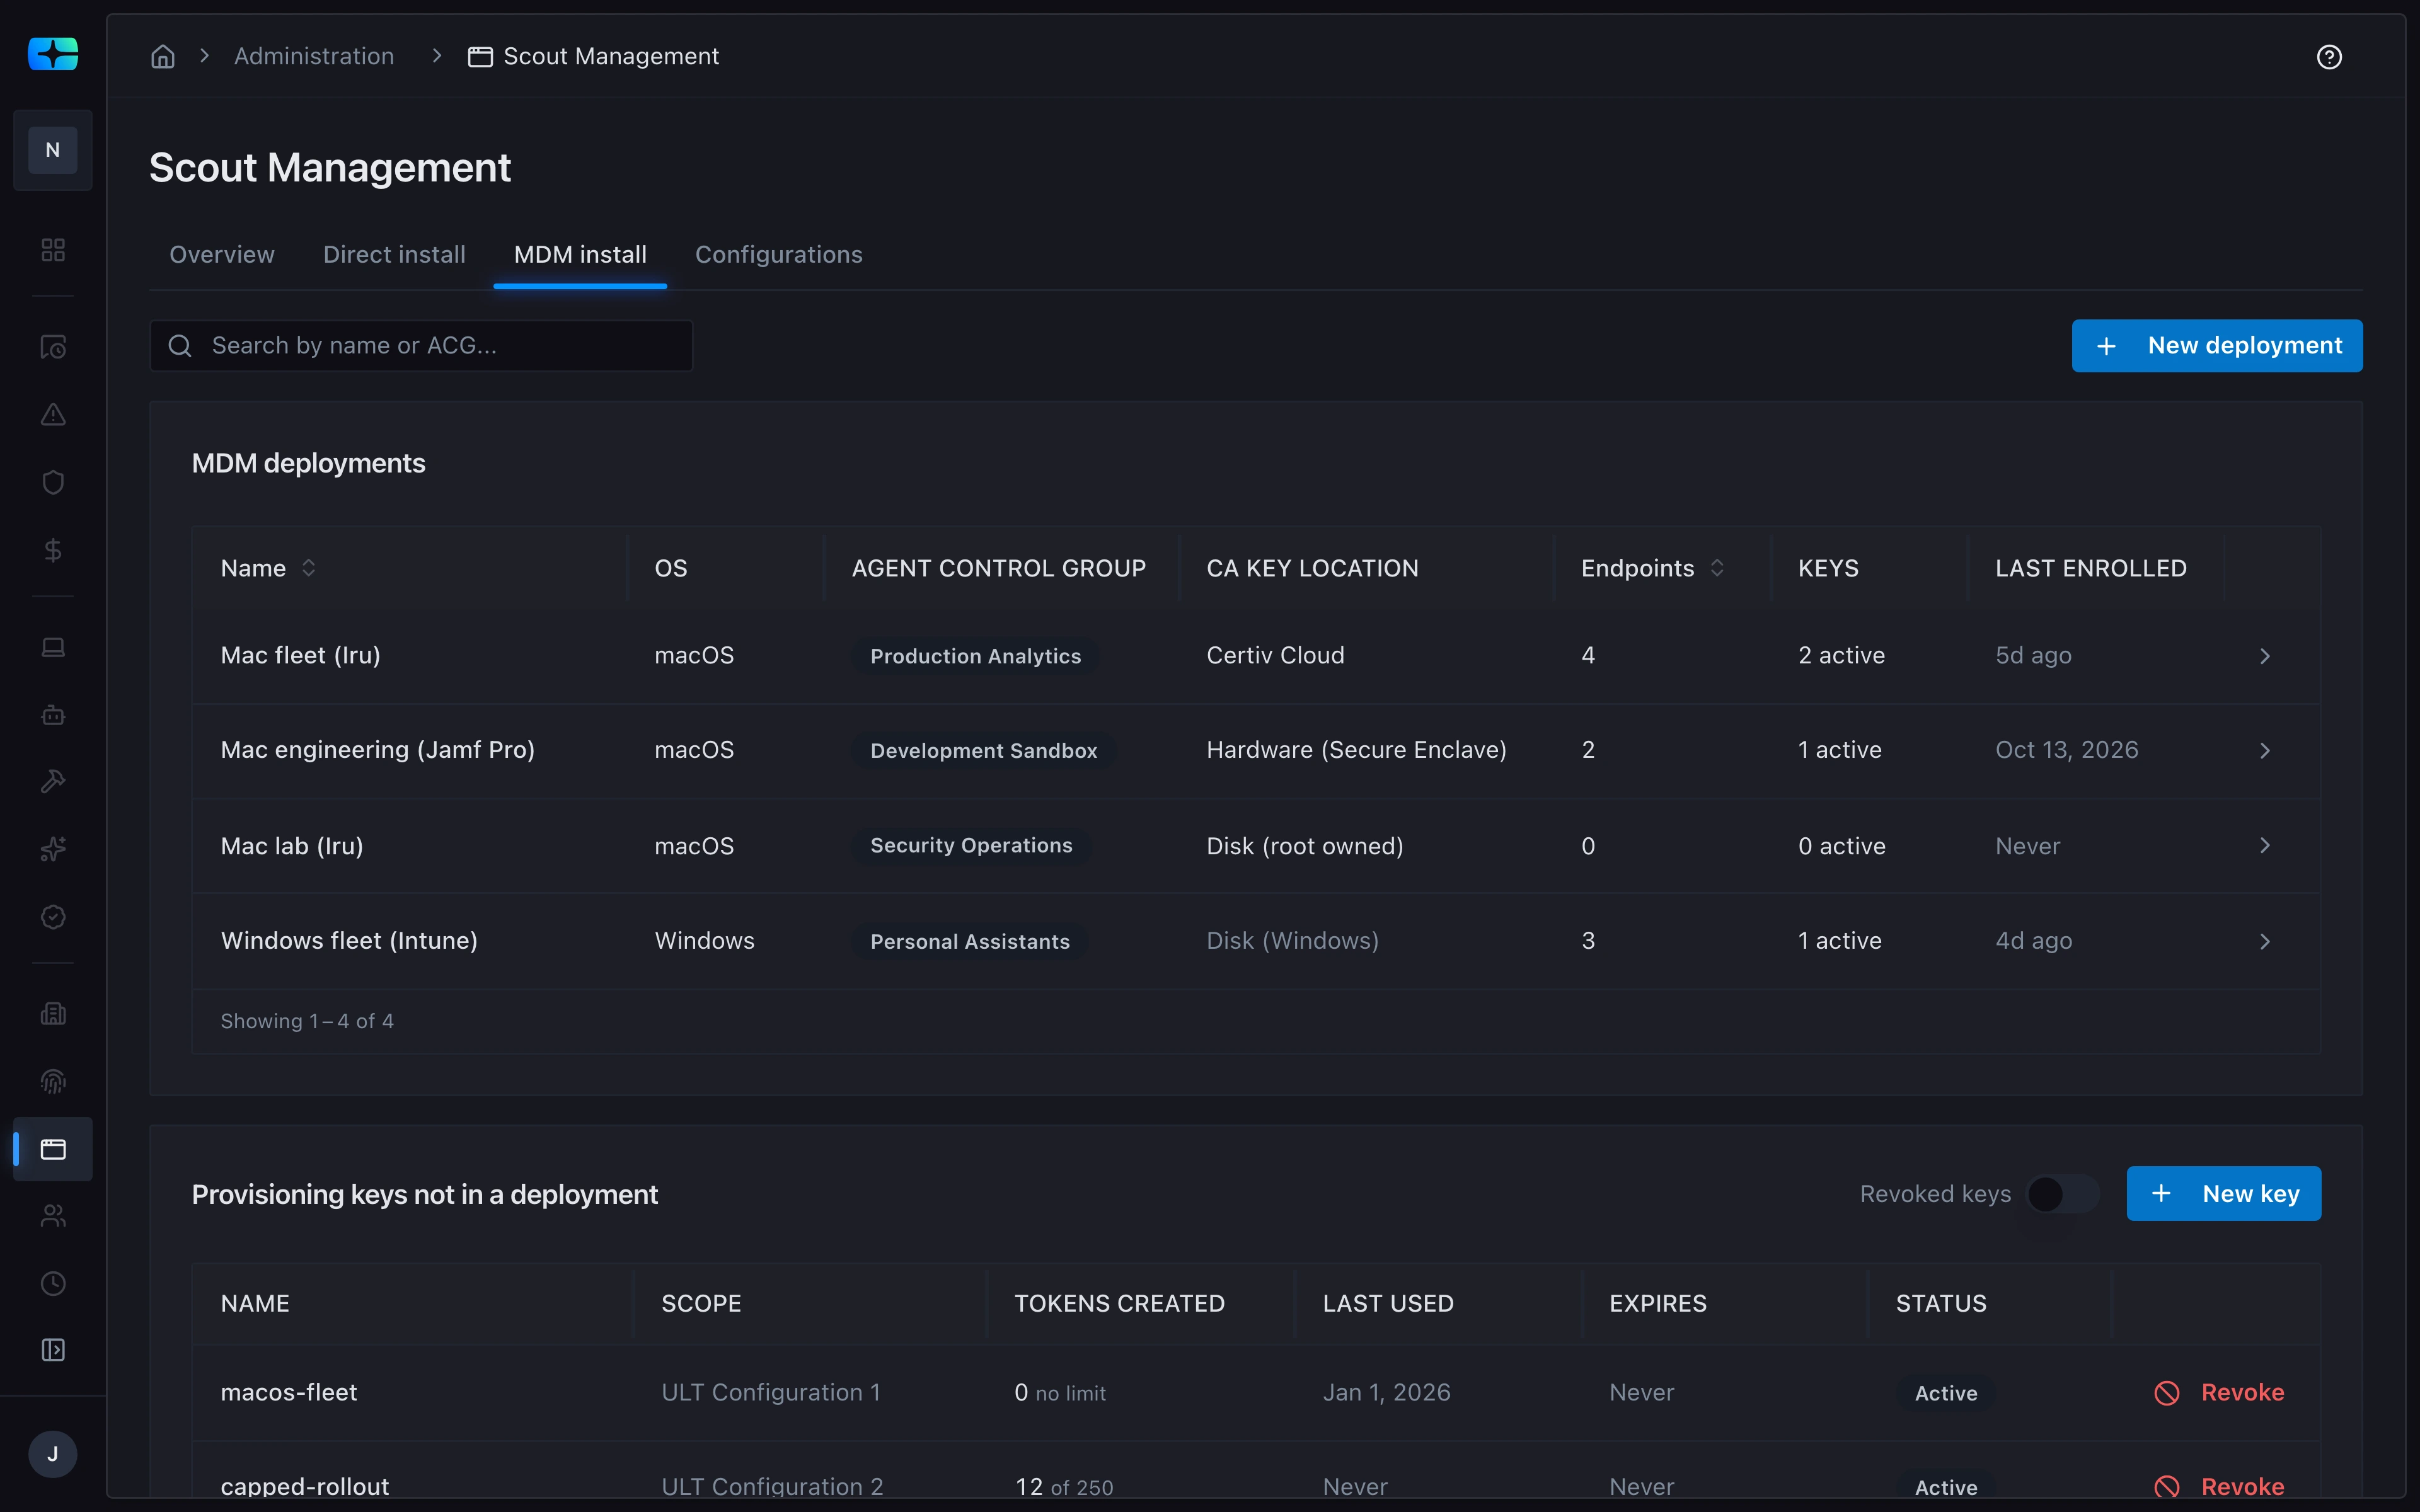Click the home icon in breadcrumb
This screenshot has width=2420, height=1512.
(163, 57)
